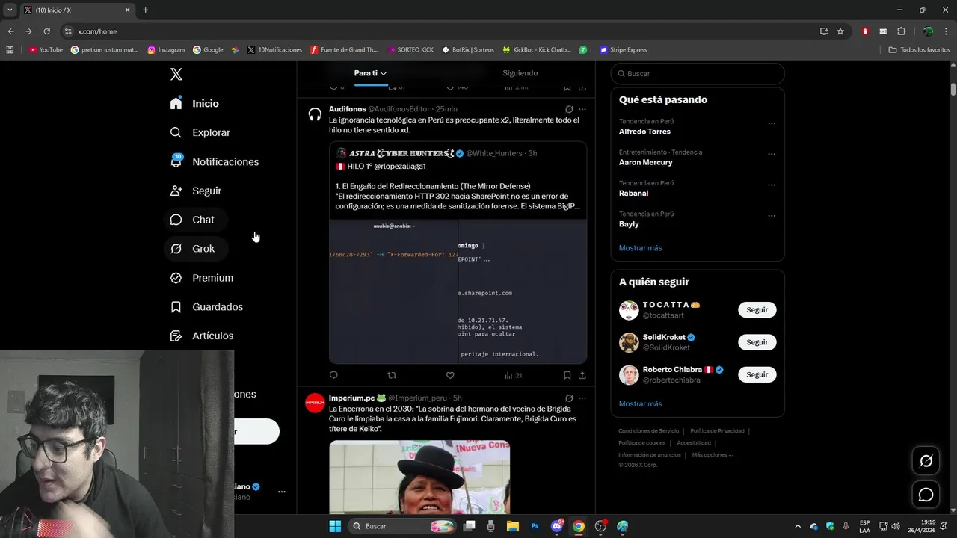
Task: Open Stripe Express bookmark
Action: point(624,50)
